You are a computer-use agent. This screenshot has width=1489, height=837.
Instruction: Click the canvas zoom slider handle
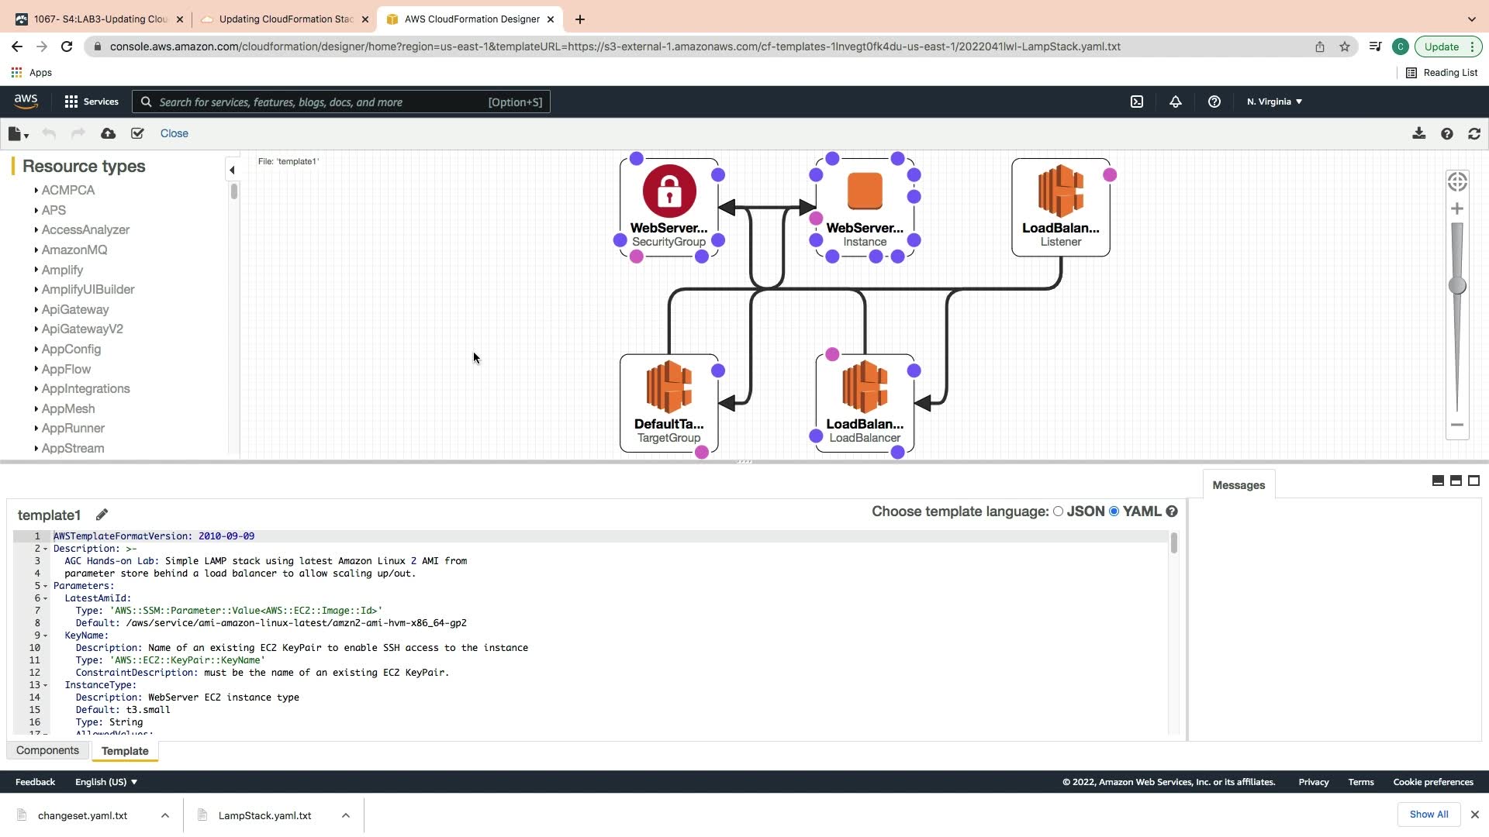pos(1457,285)
